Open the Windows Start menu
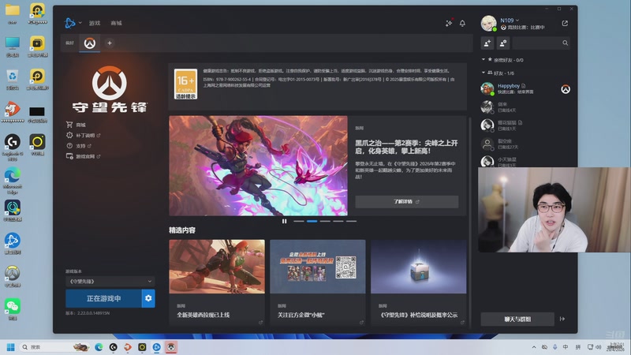Image resolution: width=631 pixels, height=355 pixels. 11,347
